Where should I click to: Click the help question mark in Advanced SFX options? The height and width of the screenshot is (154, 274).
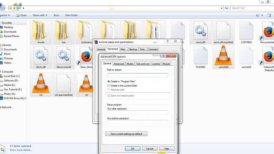pos(163,56)
